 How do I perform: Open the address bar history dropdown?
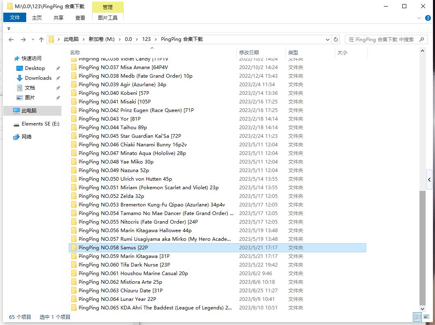(x=328, y=40)
